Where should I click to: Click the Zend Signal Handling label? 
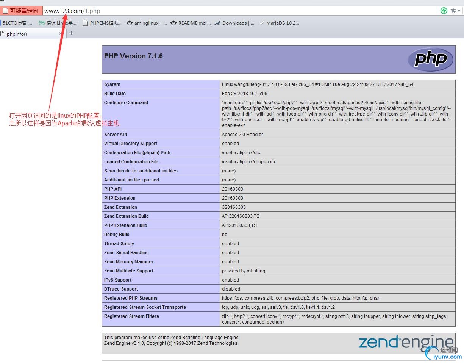click(x=127, y=253)
